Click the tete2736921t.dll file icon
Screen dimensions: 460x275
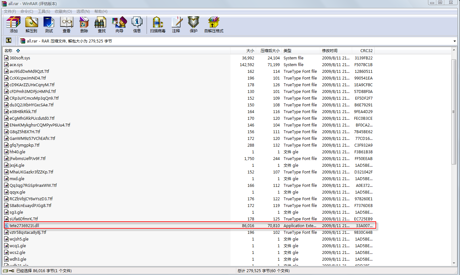click(6, 225)
